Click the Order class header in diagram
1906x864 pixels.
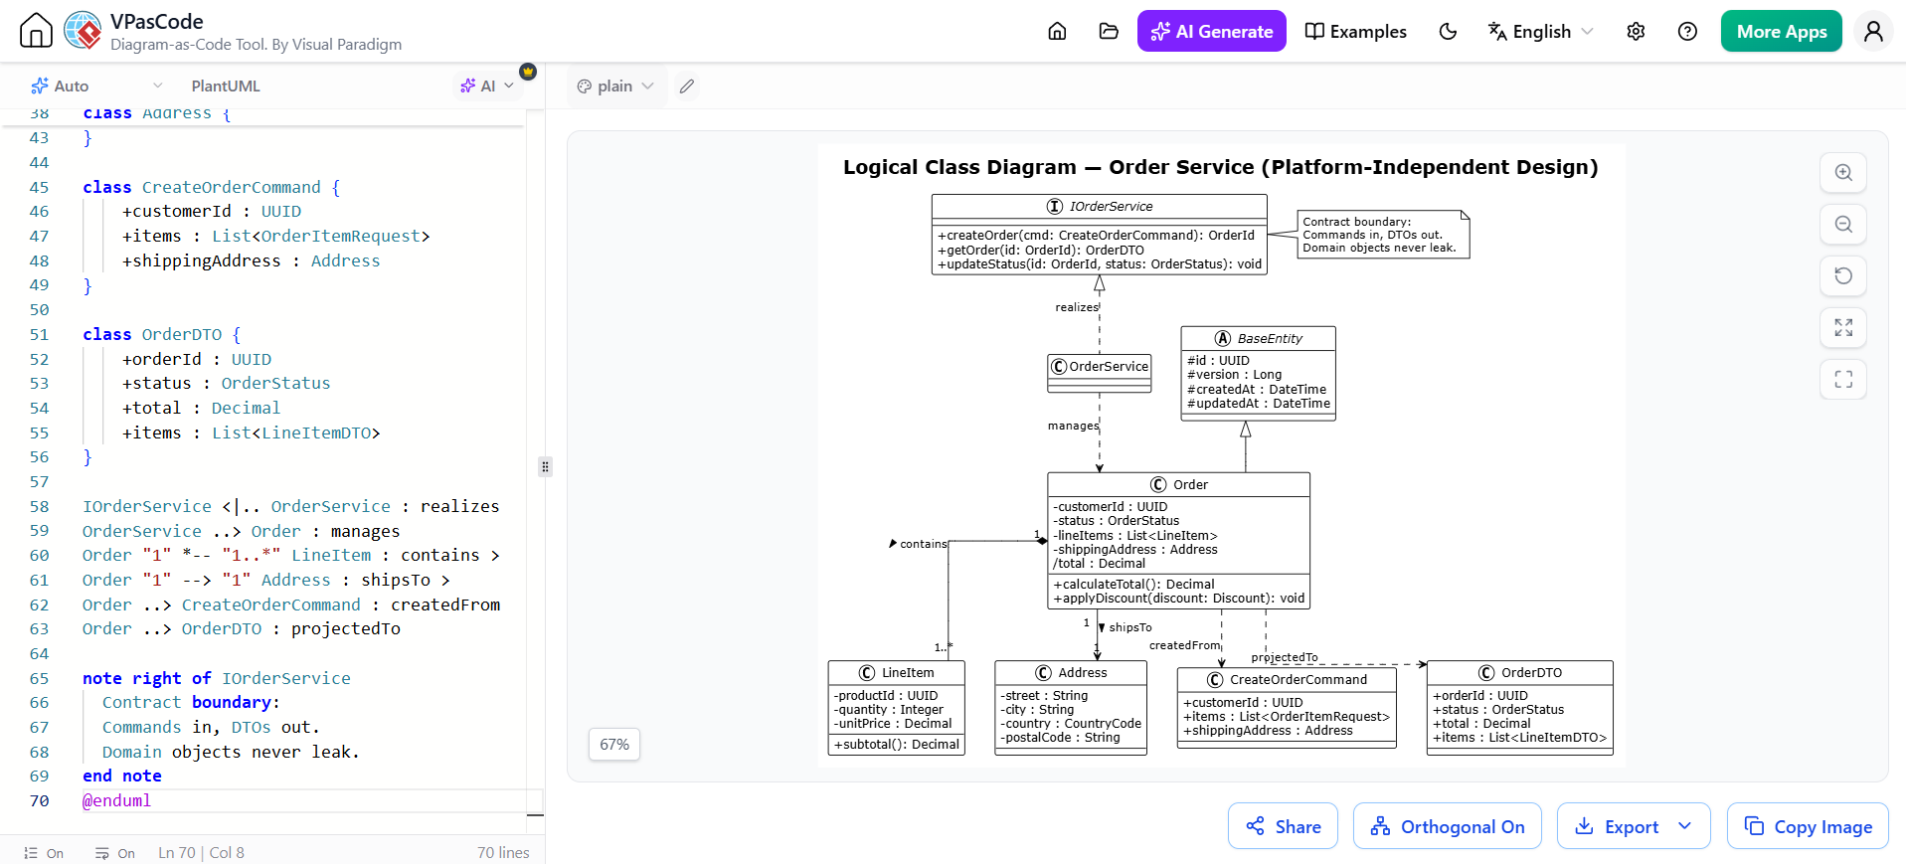point(1178,484)
